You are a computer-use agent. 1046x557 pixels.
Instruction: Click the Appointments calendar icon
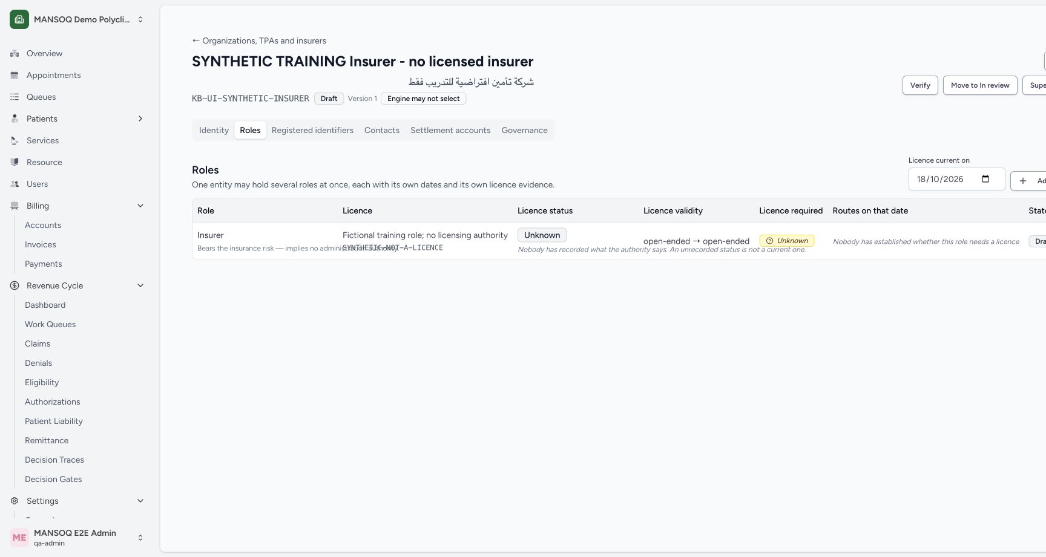tap(15, 76)
